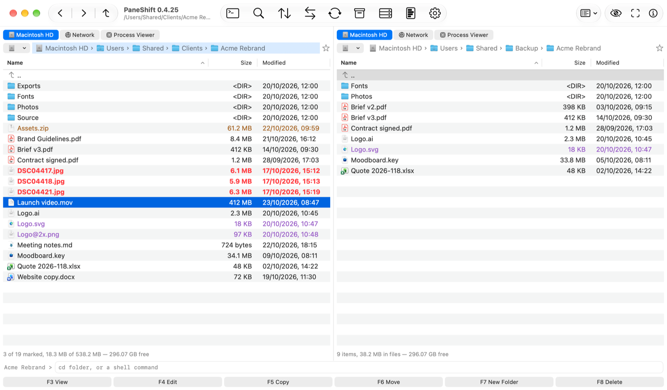Click the document text icon in toolbar
The image size is (667, 390).
pyautogui.click(x=411, y=13)
